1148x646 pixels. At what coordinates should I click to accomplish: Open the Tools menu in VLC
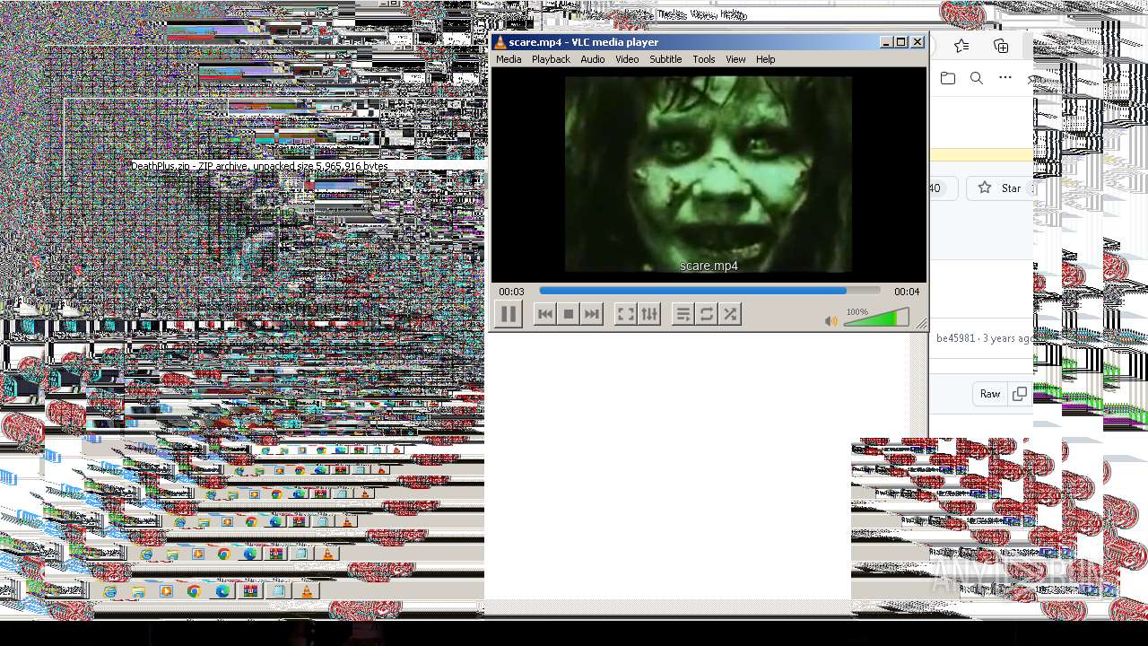(x=704, y=59)
